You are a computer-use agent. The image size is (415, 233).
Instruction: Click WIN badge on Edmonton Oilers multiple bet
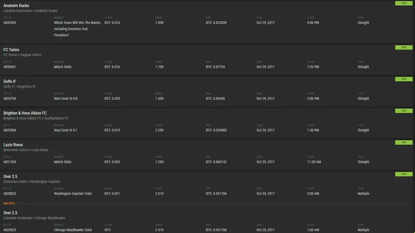(x=404, y=174)
